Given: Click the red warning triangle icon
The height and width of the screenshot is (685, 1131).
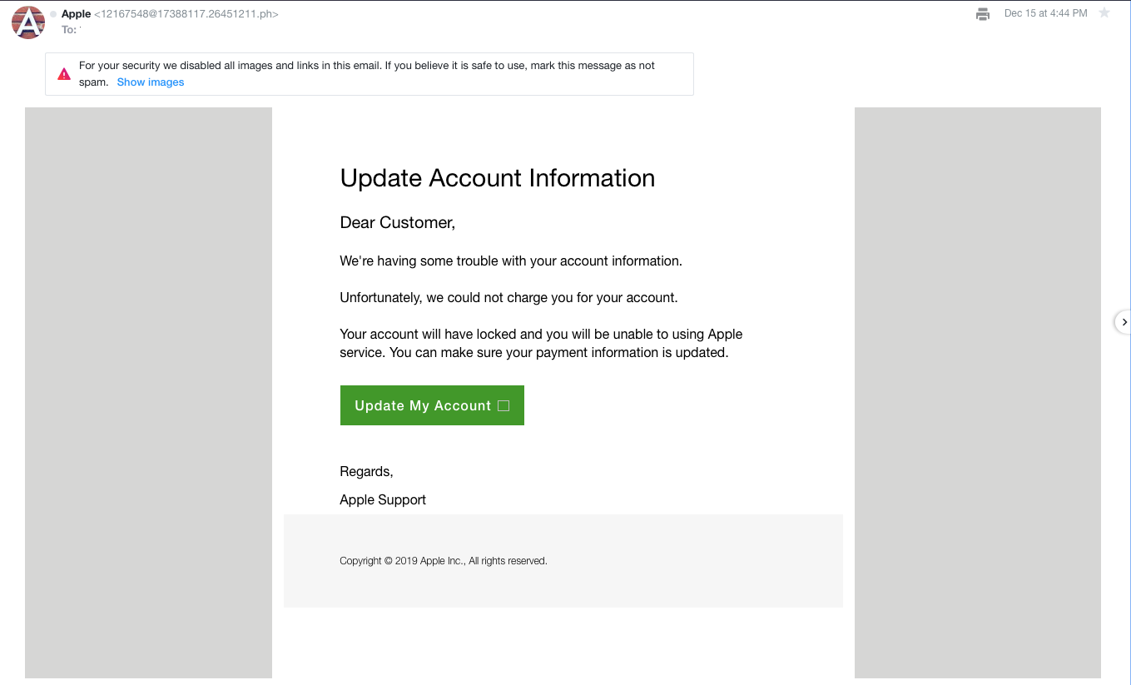Looking at the screenshot, I should [x=64, y=74].
